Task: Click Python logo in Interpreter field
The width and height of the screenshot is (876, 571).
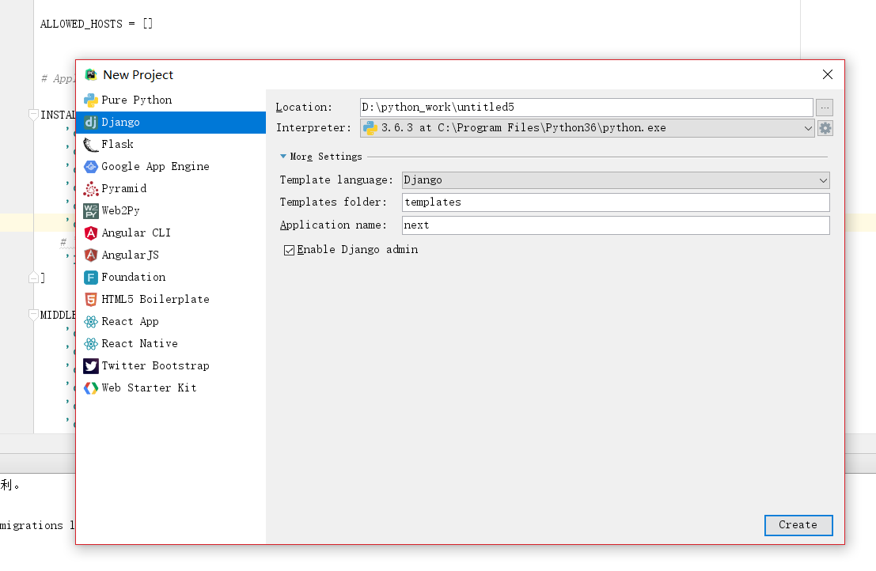Action: (x=370, y=128)
